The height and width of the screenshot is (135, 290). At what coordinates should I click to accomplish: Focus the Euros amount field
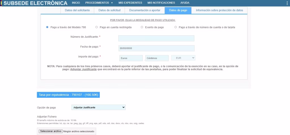tap(131, 58)
